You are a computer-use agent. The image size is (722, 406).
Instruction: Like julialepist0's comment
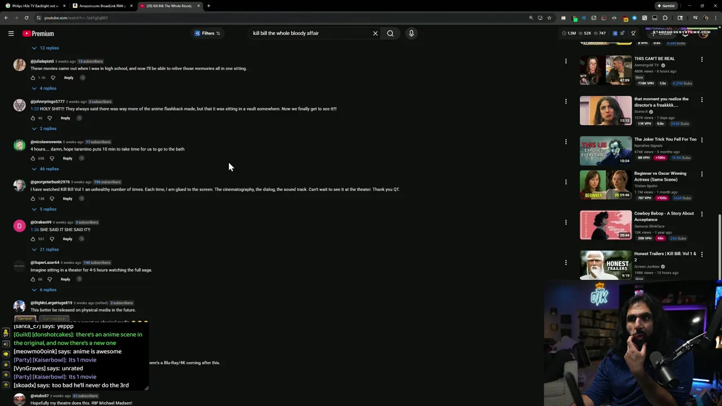[33, 78]
